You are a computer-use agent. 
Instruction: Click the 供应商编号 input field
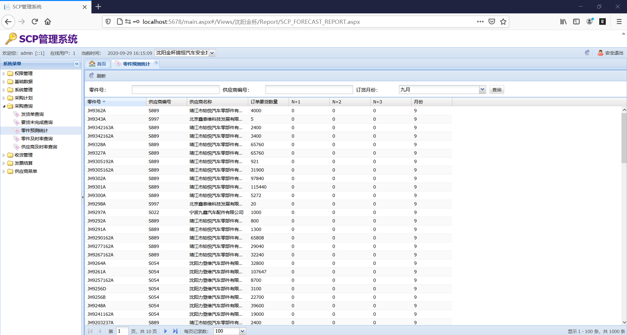tap(309, 90)
